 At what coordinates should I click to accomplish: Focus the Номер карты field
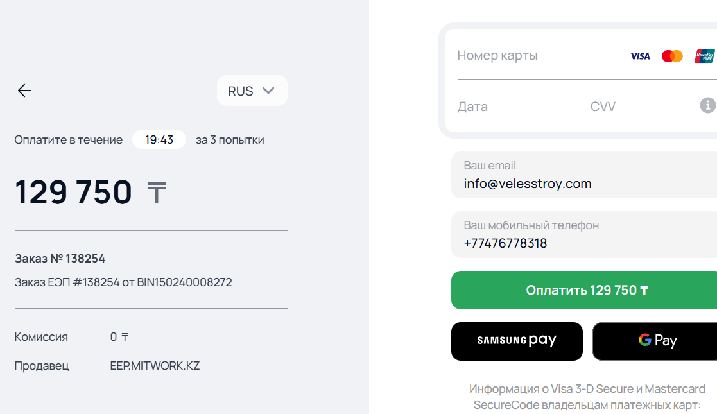point(533,56)
